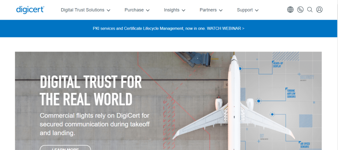
Task: Expand chevron next to Purchase
Action: point(148,10)
